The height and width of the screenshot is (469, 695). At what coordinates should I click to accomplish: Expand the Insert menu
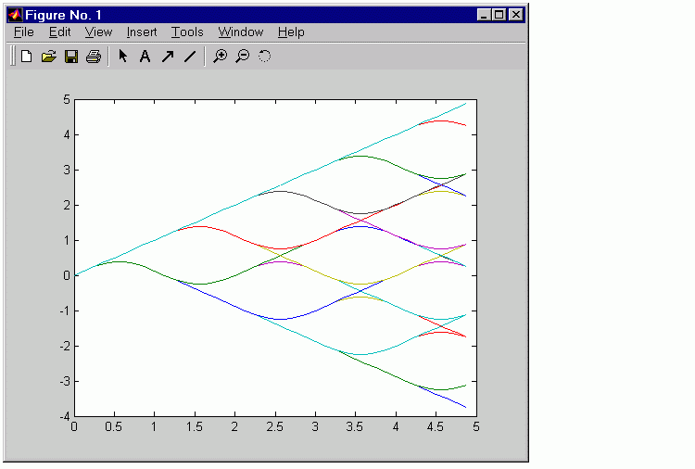pos(142,32)
